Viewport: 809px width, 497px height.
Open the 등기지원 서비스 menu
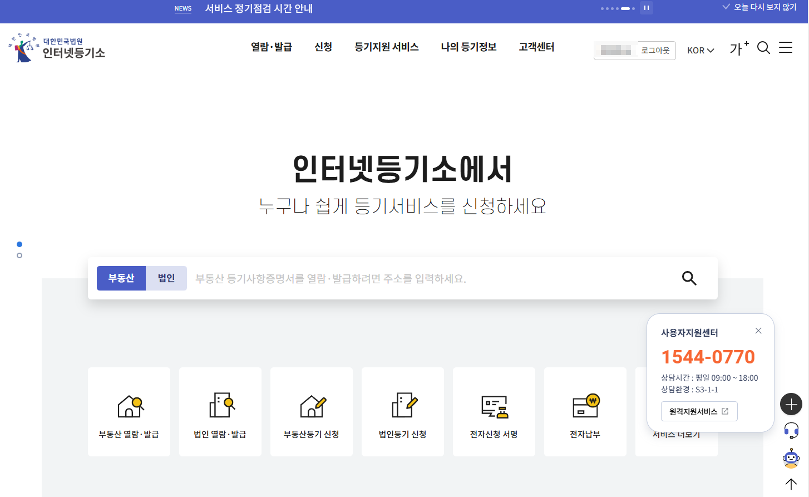pos(387,47)
